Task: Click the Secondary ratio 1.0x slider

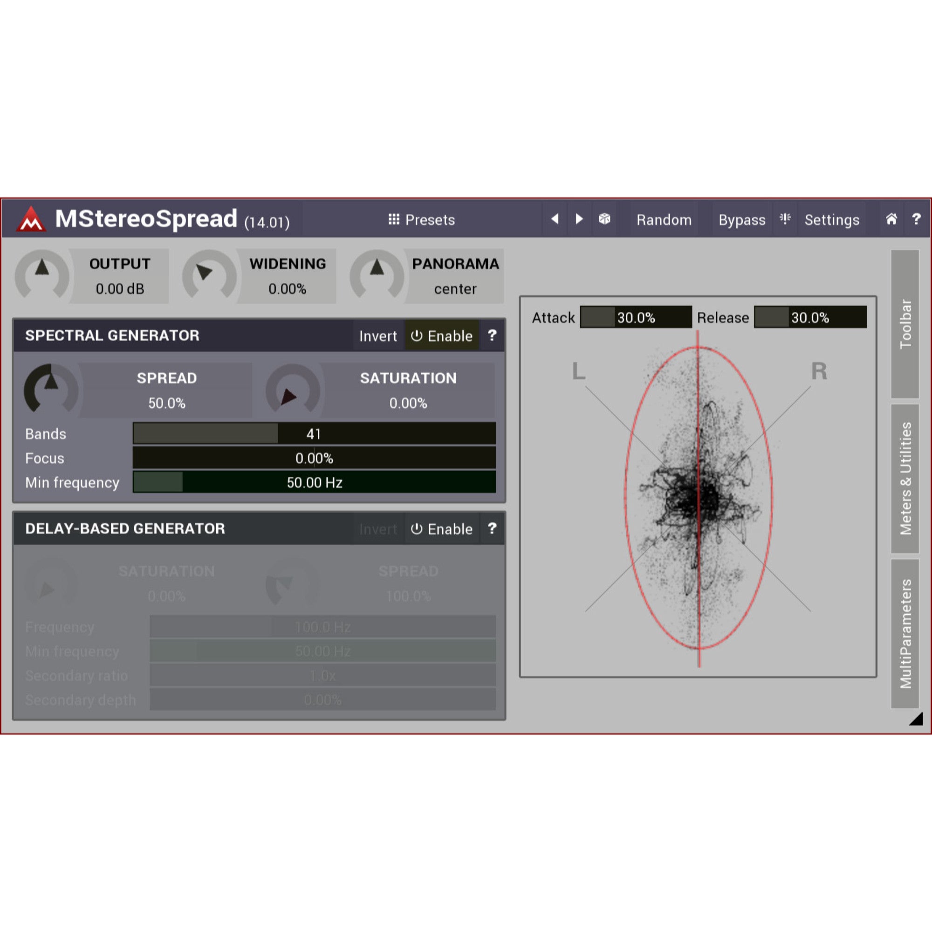Action: pyautogui.click(x=323, y=676)
